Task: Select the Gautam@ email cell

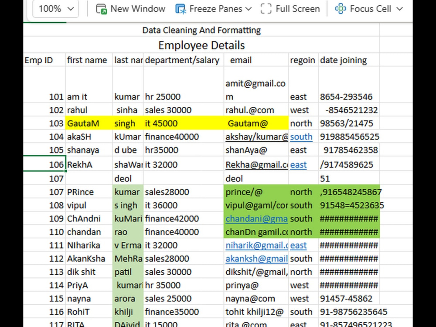Action: pos(256,123)
